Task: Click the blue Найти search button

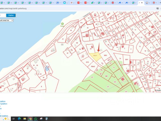Action: tap(11, 15)
